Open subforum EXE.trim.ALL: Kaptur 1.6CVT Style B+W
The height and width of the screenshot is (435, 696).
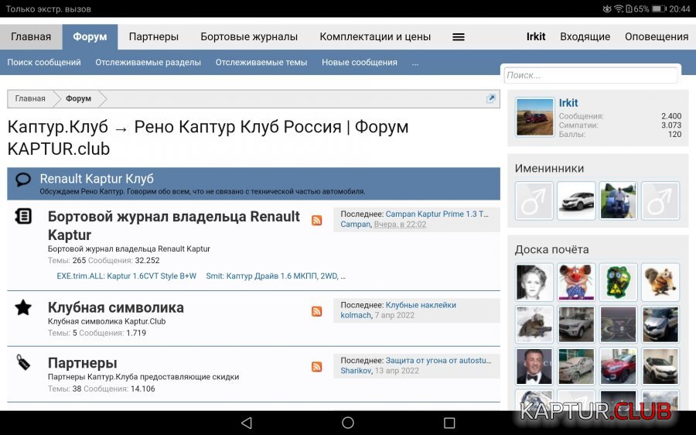coord(127,276)
